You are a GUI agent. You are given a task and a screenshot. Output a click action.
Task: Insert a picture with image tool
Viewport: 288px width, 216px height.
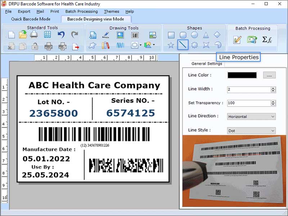tap(120, 35)
